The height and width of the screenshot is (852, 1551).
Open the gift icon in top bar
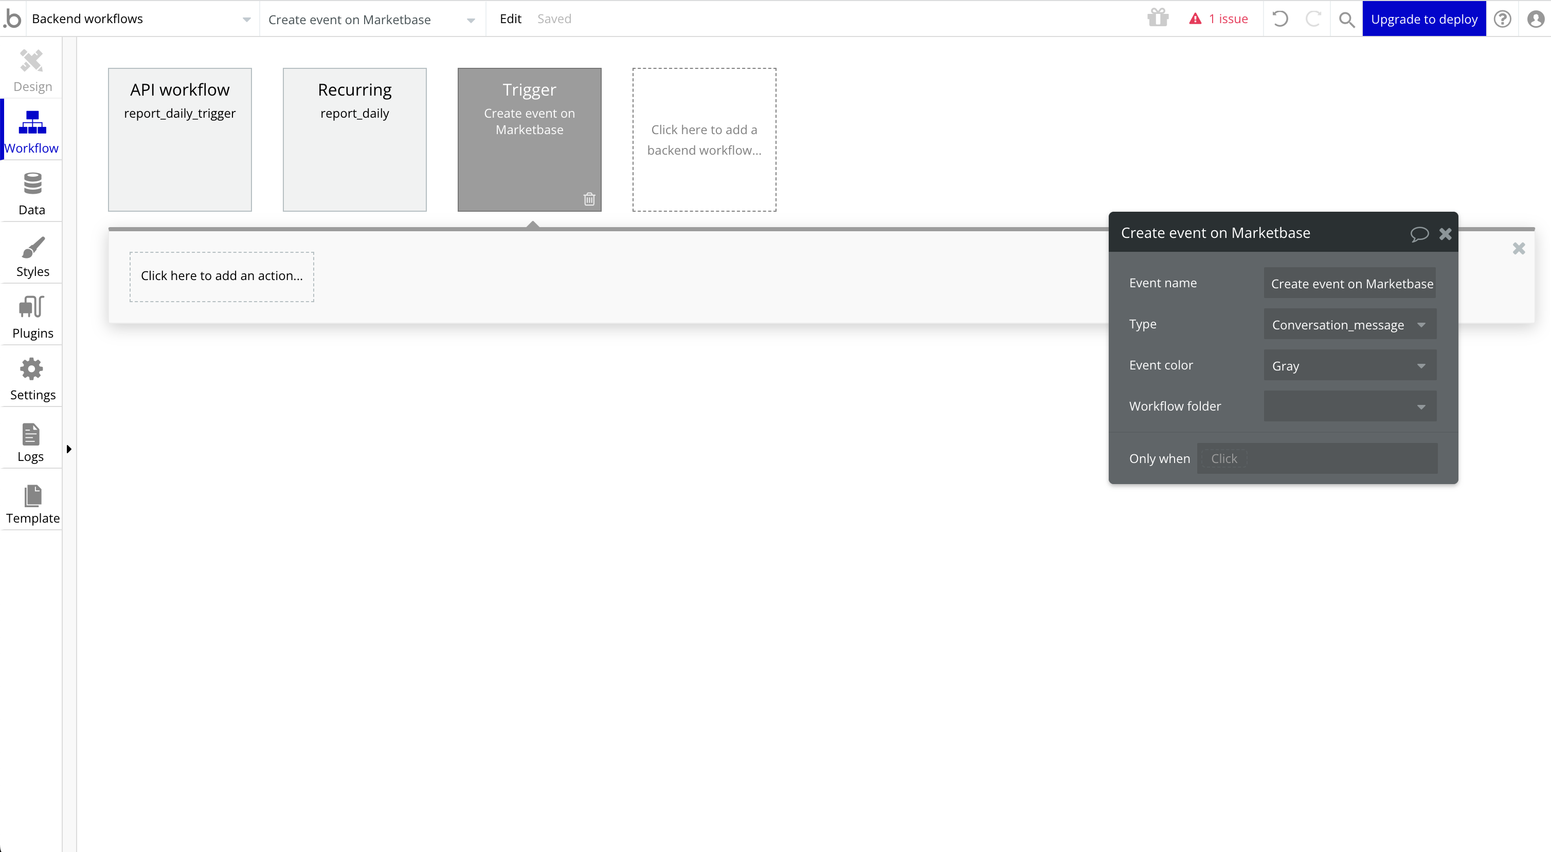[1157, 18]
